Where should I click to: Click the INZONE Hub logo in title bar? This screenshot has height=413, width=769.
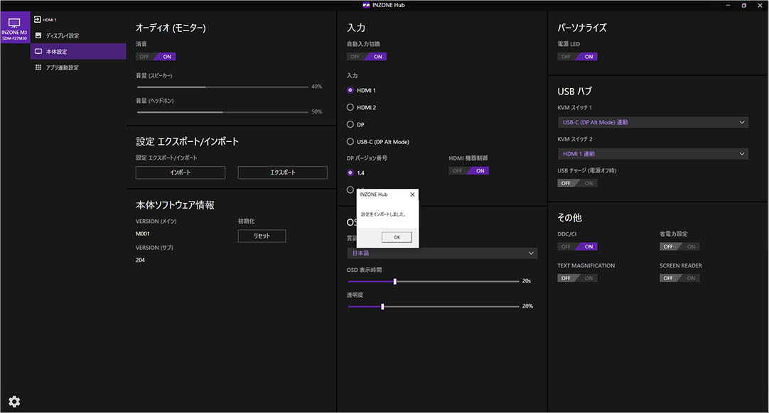click(x=366, y=5)
